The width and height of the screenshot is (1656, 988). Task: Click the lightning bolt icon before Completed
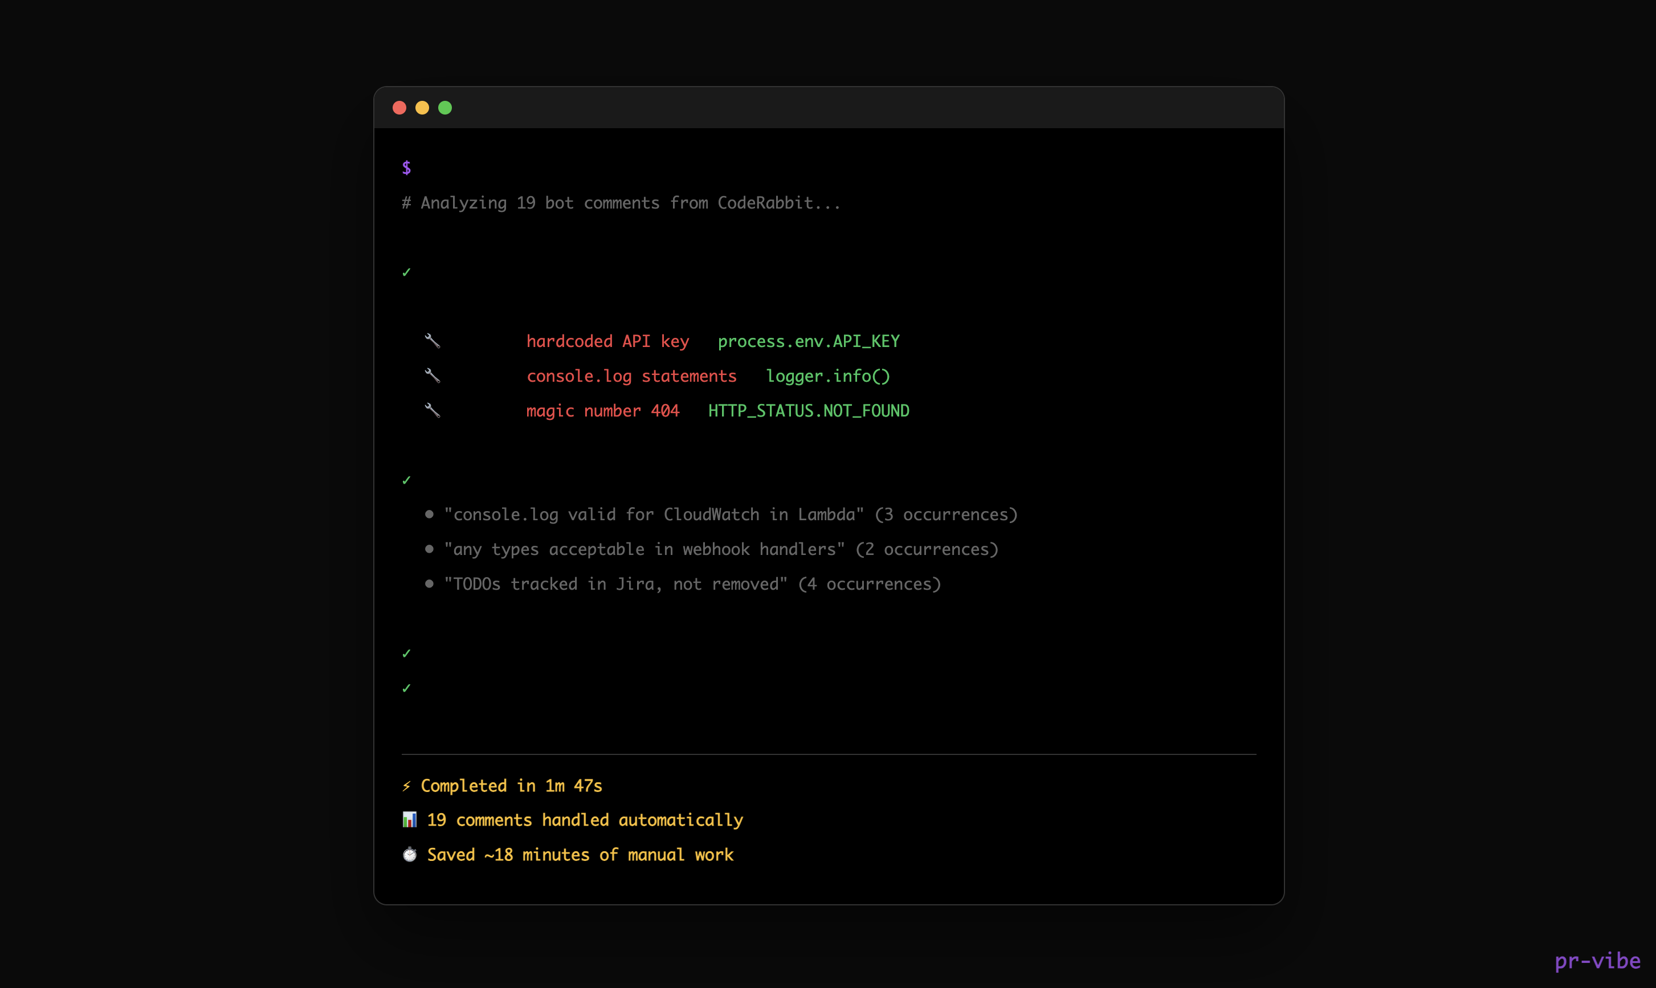click(406, 786)
